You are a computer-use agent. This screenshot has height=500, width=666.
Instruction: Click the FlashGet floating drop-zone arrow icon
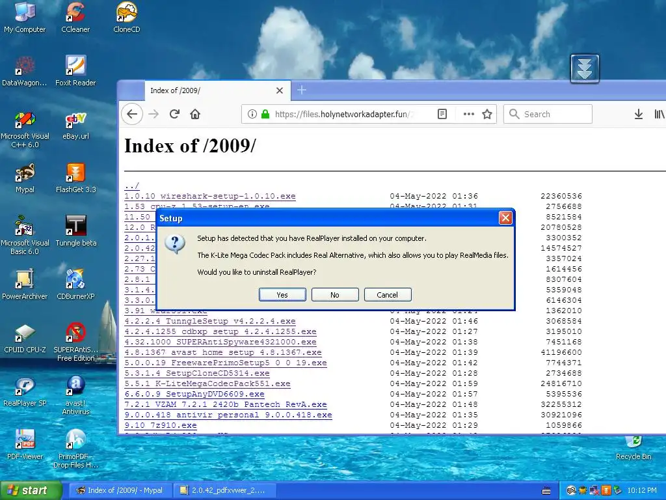(585, 68)
